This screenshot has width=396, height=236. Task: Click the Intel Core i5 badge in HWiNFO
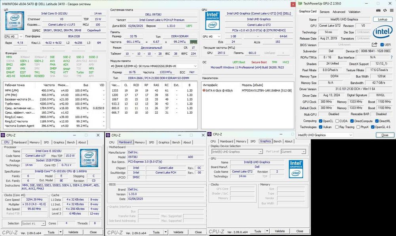click(x=15, y=21)
